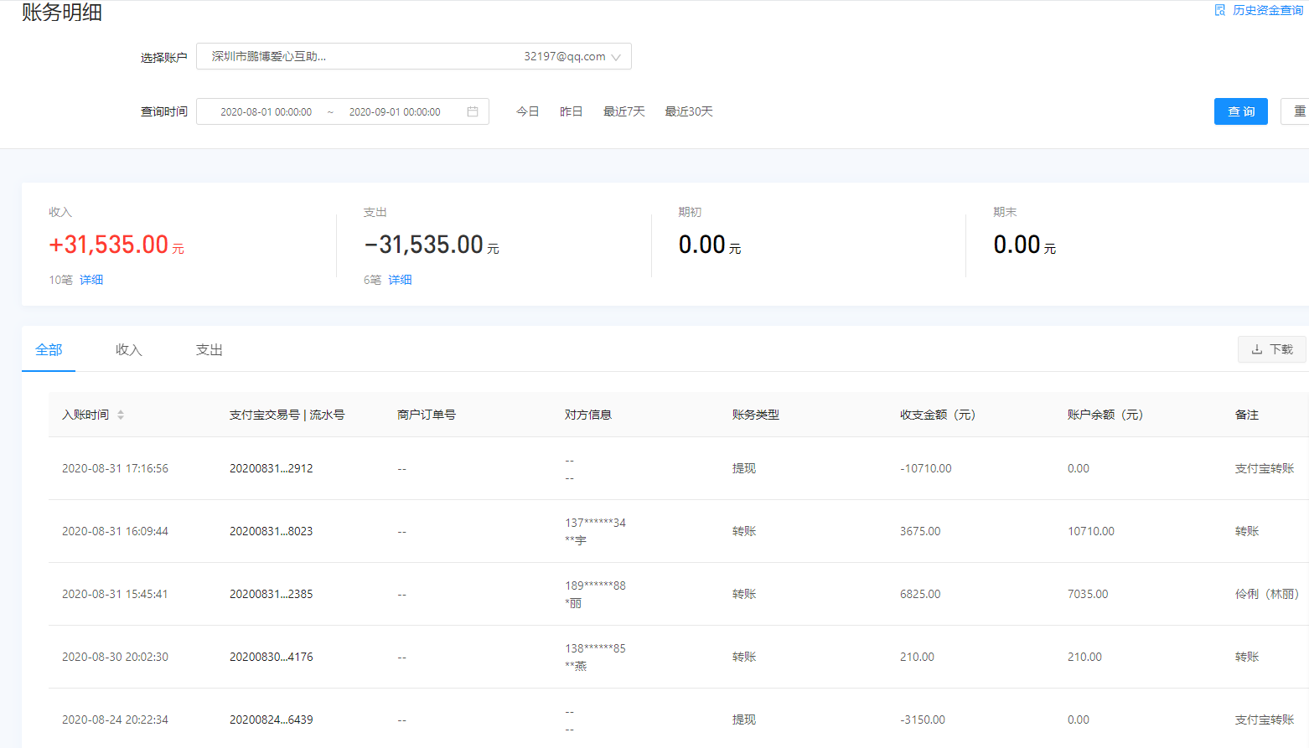View 详细 link under income total
The width and height of the screenshot is (1309, 748).
click(91, 280)
